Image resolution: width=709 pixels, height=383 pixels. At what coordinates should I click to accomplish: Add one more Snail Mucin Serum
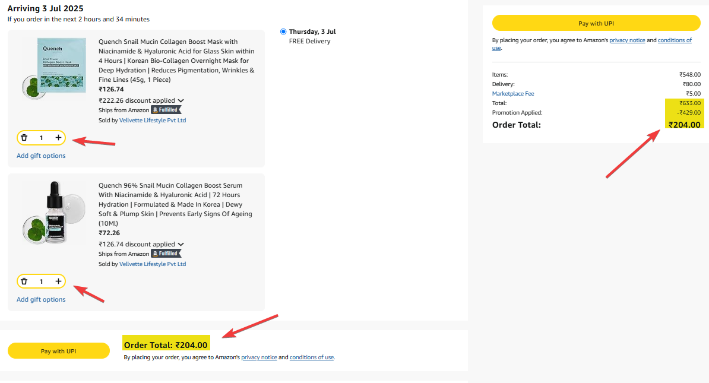pos(58,281)
